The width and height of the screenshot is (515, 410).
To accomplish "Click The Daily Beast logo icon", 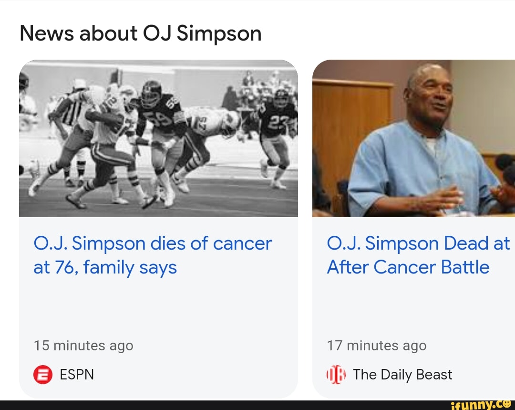I will pyautogui.click(x=336, y=375).
